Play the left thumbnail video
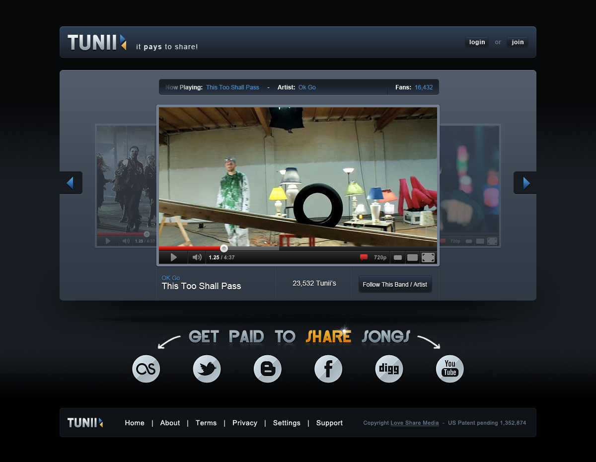The width and height of the screenshot is (596, 462). pos(108,241)
